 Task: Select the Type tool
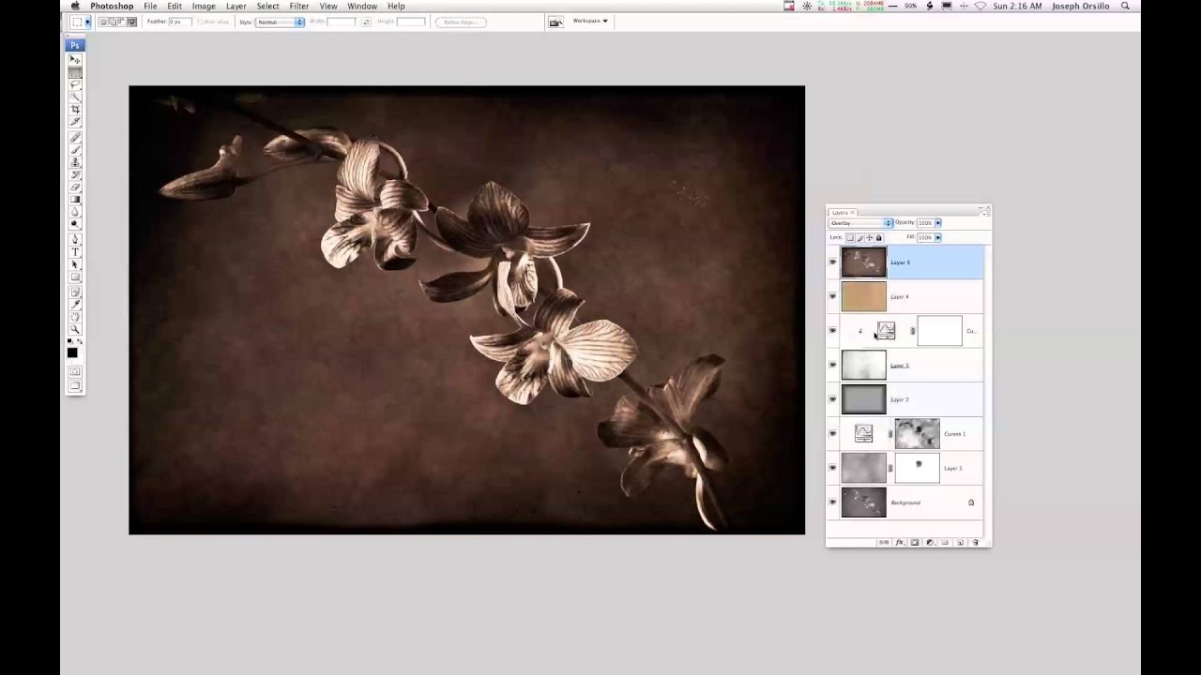pos(75,252)
